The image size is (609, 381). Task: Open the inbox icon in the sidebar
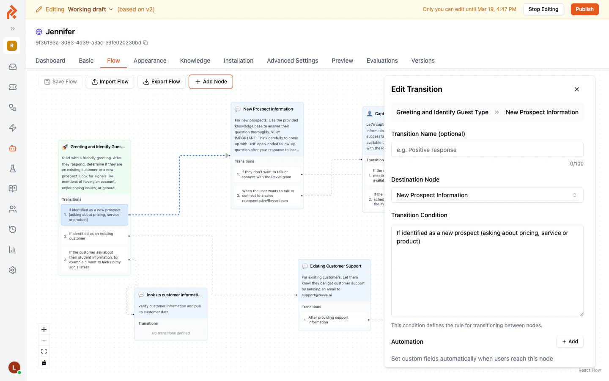[12, 67]
